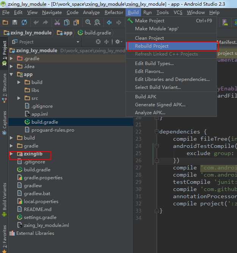Expand the app build folder
The width and height of the screenshot is (237, 253).
click(19, 82)
